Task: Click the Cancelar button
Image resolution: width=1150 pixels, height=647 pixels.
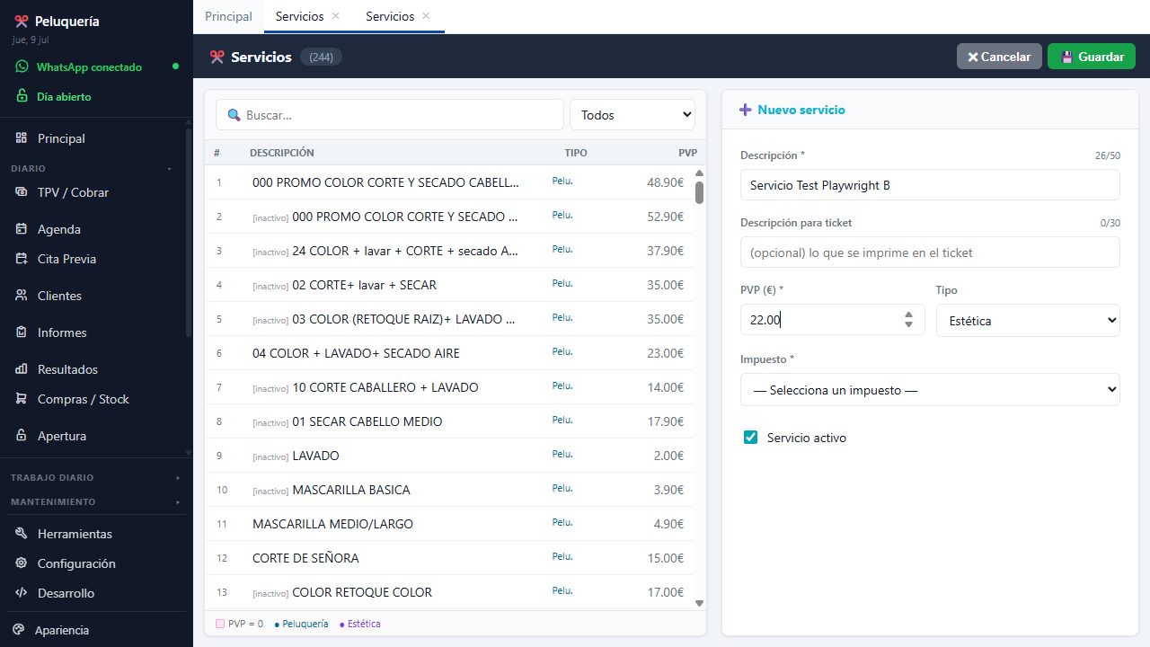Action: (x=999, y=57)
